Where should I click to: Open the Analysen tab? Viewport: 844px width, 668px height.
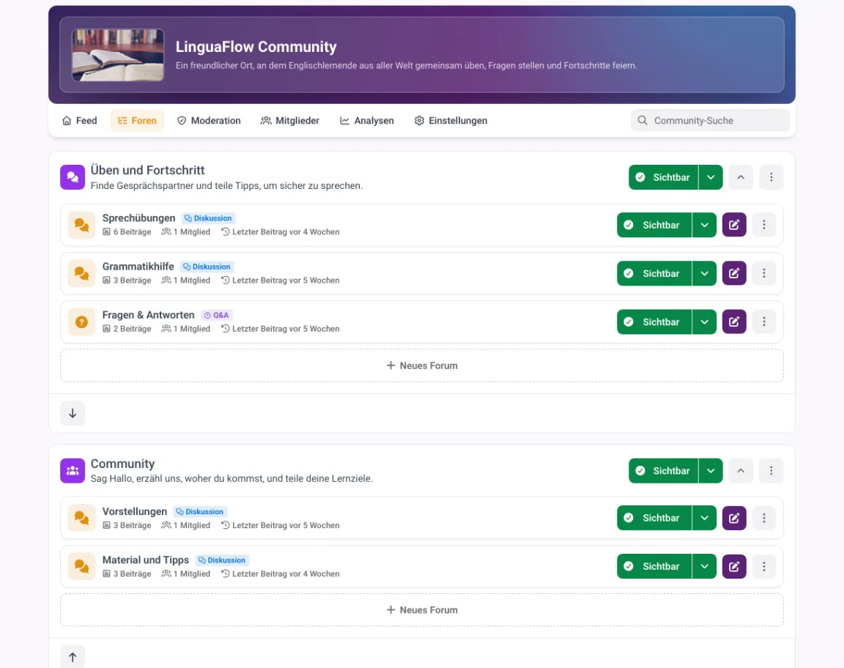pos(367,121)
